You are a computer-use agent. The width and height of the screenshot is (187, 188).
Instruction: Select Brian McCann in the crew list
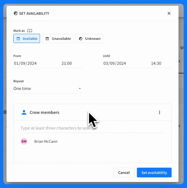[46, 142]
